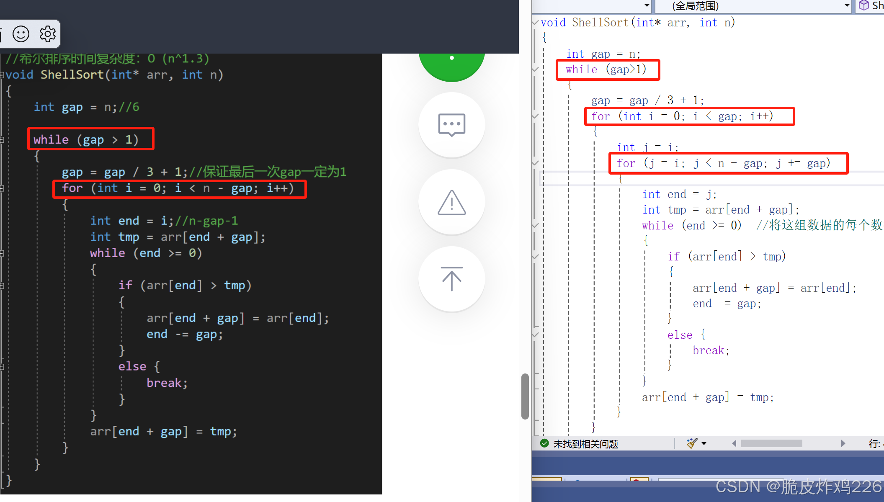884x502 pixels.
Task: Collapse the else block fold marker
Action: click(x=536, y=335)
